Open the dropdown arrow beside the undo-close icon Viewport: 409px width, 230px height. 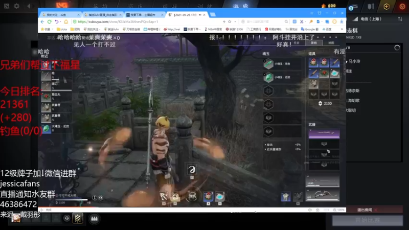point(60,21)
